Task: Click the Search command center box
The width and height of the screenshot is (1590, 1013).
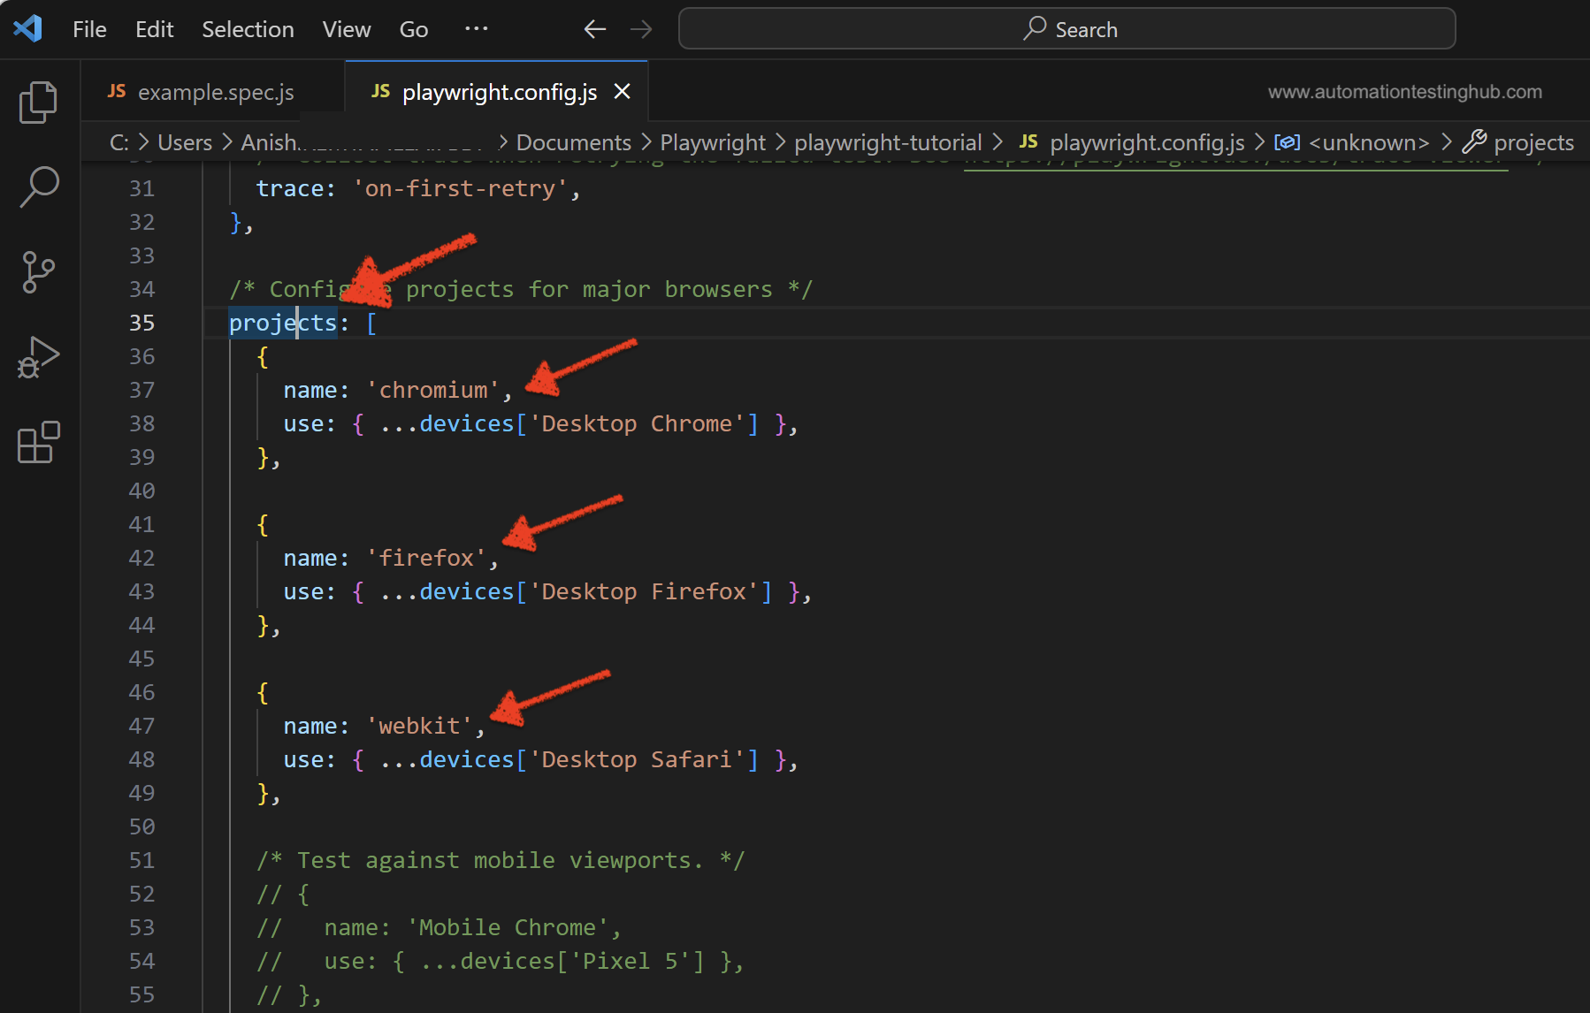Action: tap(1066, 29)
